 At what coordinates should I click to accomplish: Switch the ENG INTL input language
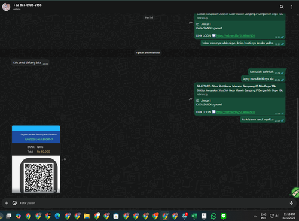coord(264,216)
